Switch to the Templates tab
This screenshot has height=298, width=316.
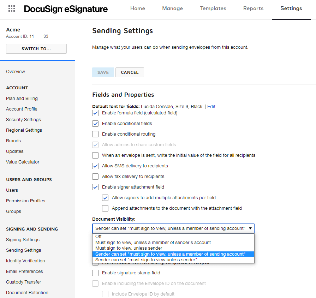(213, 8)
